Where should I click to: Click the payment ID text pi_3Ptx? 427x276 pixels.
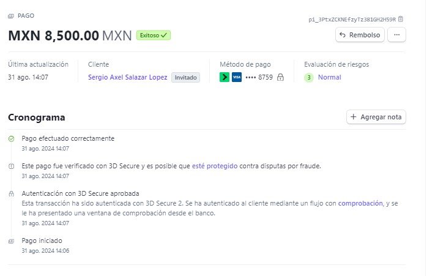(x=352, y=20)
